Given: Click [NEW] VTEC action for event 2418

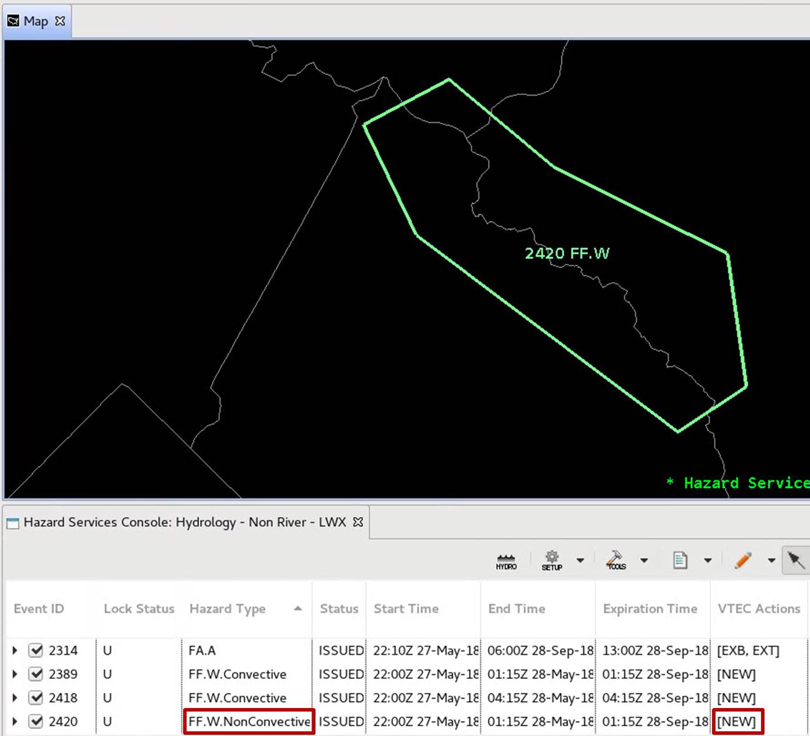Looking at the screenshot, I should [x=737, y=698].
